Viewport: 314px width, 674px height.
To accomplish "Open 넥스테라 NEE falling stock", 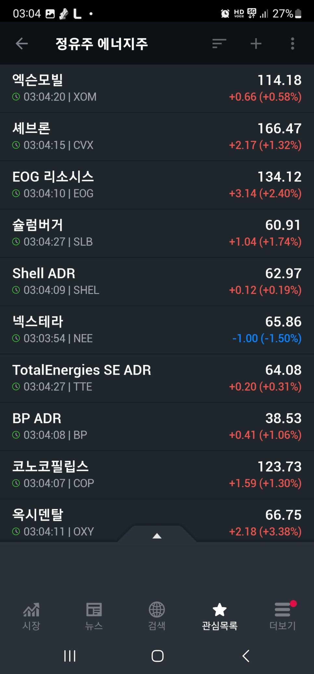I will click(157, 330).
